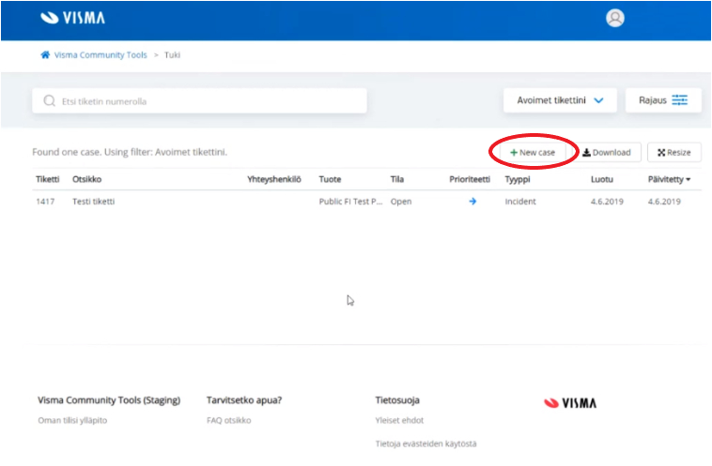Sort by Tila column header
Screen dimensions: 712x466
pos(397,179)
